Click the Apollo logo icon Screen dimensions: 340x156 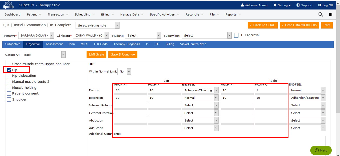click(8, 5)
